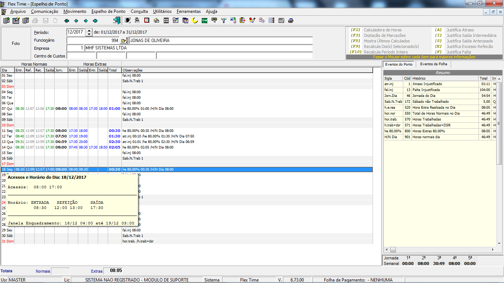The image size is (504, 283).
Task: Open the Ferramentas menu
Action: pyautogui.click(x=189, y=11)
